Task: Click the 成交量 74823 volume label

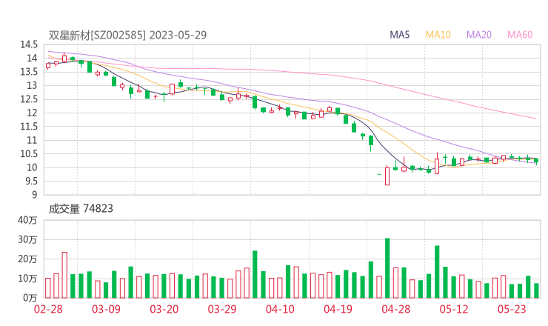Action: tap(81, 209)
